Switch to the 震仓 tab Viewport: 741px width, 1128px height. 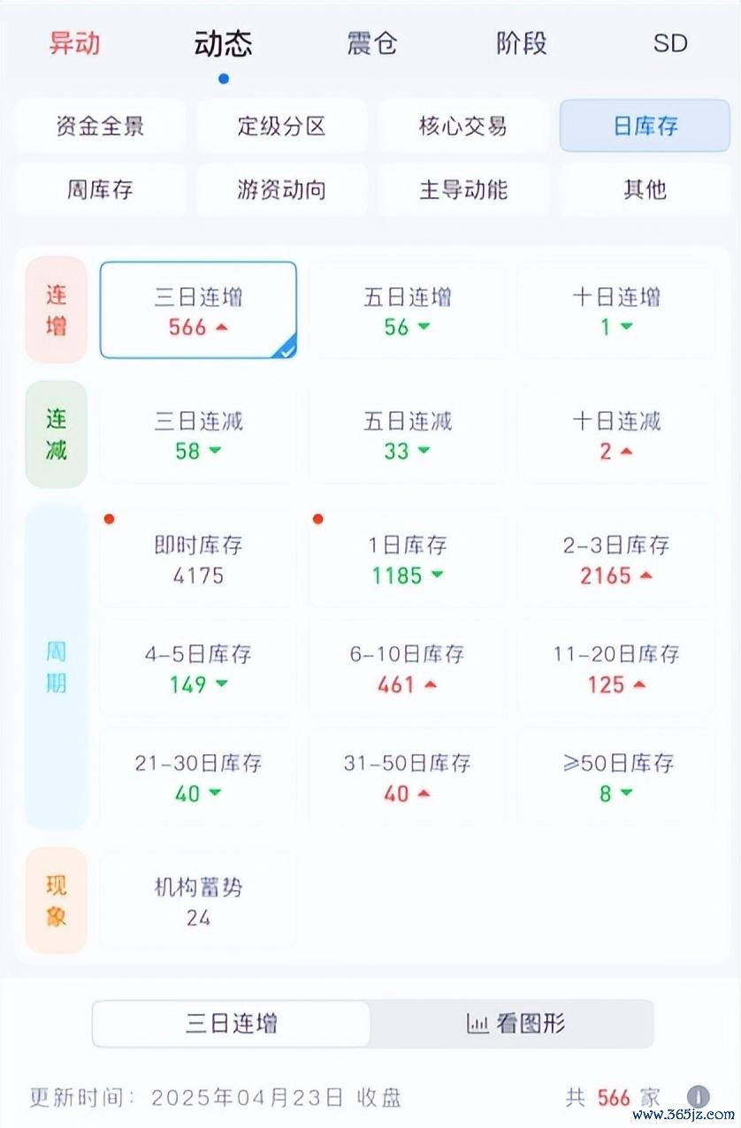372,43
